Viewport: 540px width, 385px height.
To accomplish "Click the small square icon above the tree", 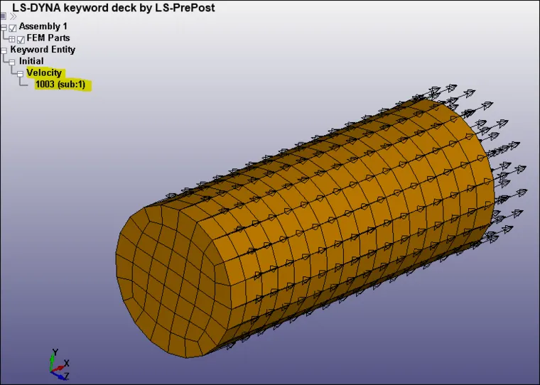I will click(x=3, y=16).
